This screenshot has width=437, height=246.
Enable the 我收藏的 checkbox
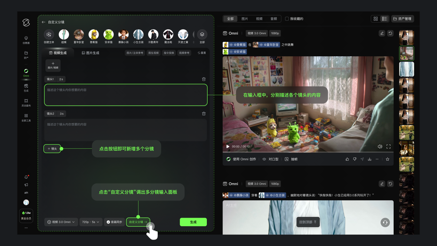click(287, 19)
